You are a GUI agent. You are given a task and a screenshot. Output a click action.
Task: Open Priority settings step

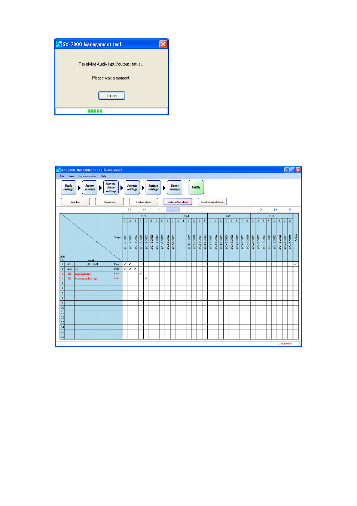pos(132,187)
